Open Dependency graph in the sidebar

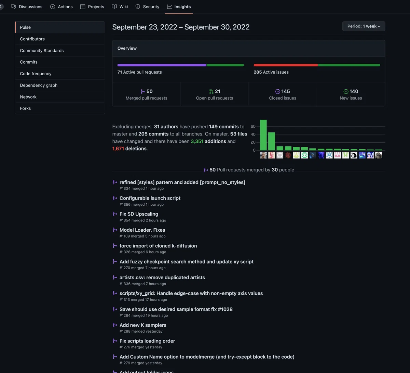pos(60,85)
